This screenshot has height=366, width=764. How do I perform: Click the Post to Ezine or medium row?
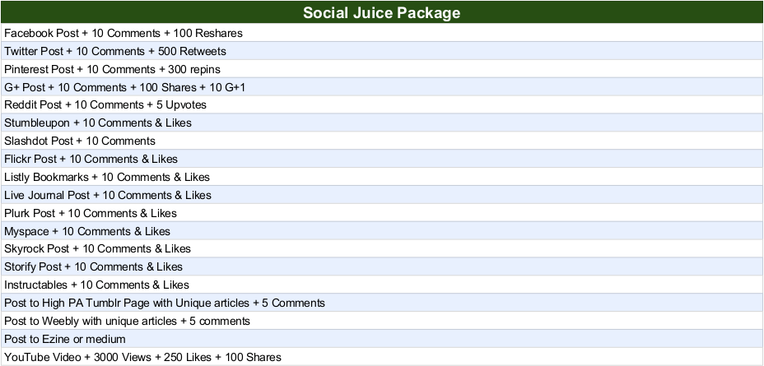65,339
